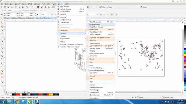Open the Tools menu
Image resolution: width=186 pixels, height=104 pixels.
pos(54,4)
